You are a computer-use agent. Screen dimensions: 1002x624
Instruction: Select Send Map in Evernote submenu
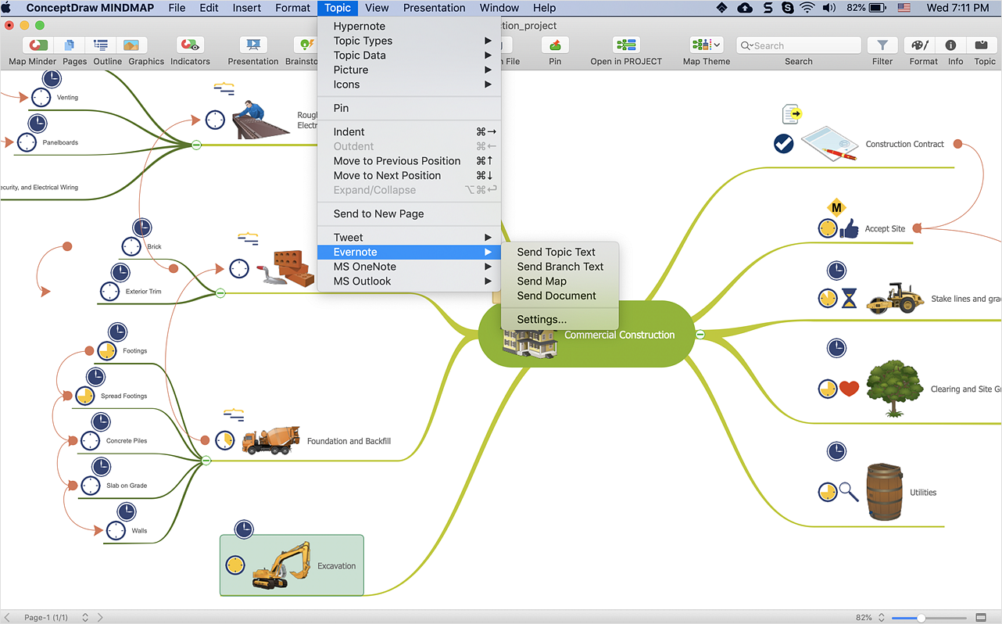560,282
